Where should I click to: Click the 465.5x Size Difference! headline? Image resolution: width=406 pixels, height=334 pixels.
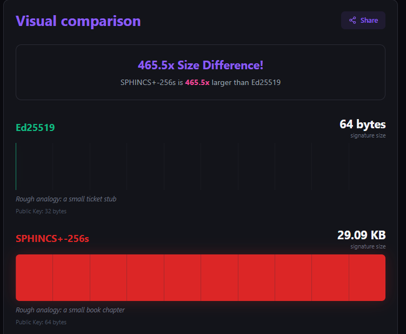201,65
